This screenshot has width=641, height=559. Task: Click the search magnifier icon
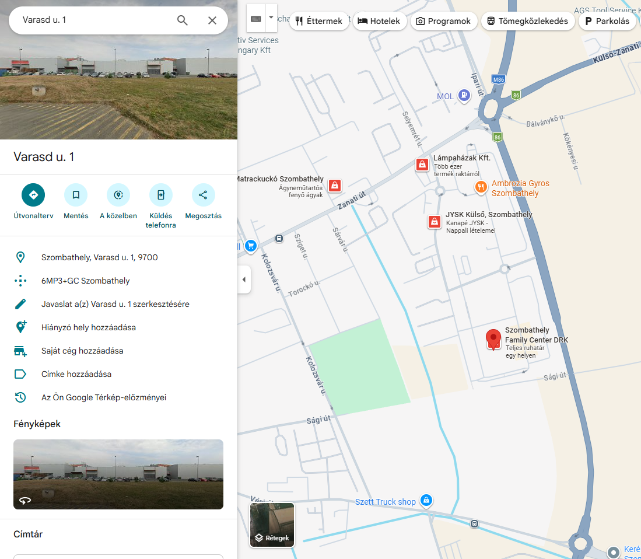183,20
